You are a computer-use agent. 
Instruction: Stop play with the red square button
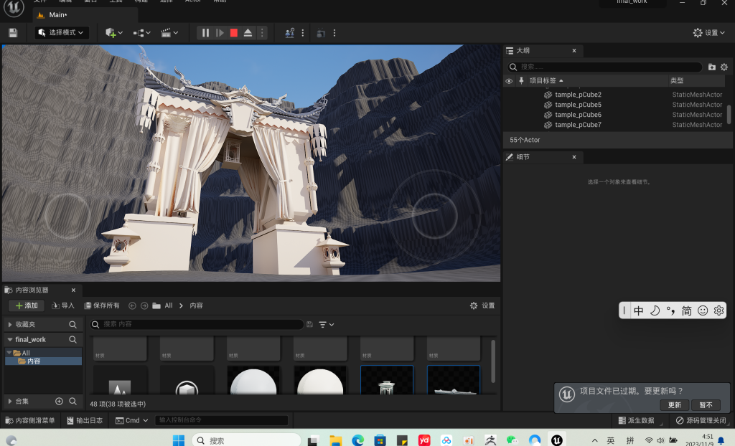(x=233, y=33)
